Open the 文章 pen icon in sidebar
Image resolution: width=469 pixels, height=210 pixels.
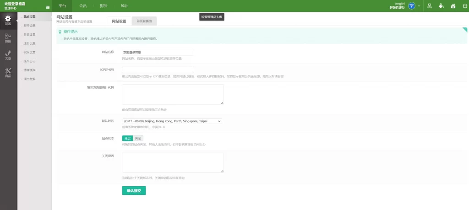coord(8,55)
